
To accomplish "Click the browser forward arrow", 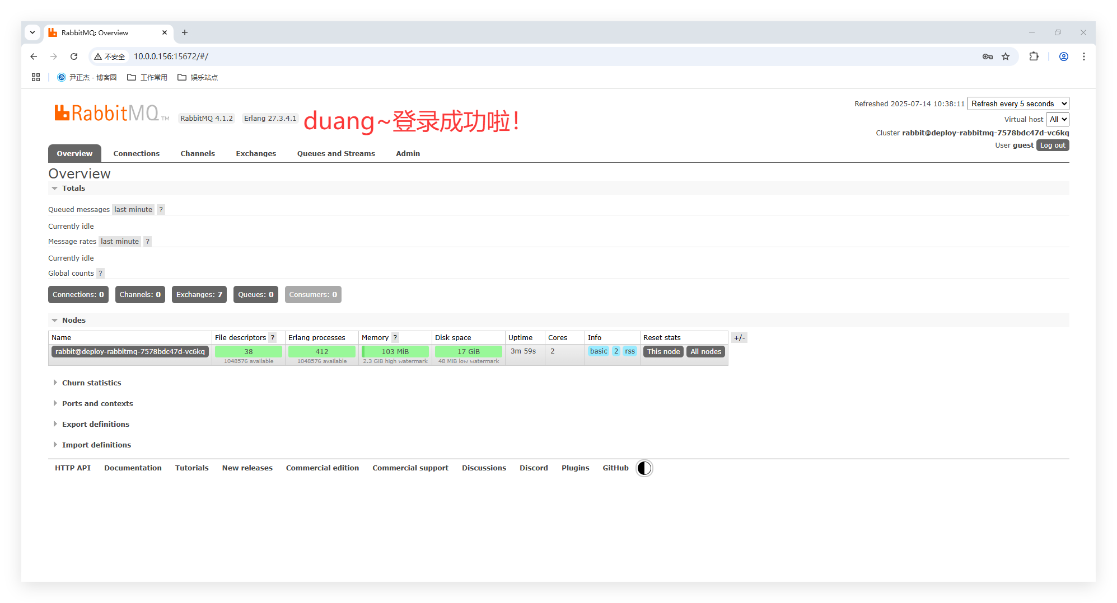I will click(54, 56).
